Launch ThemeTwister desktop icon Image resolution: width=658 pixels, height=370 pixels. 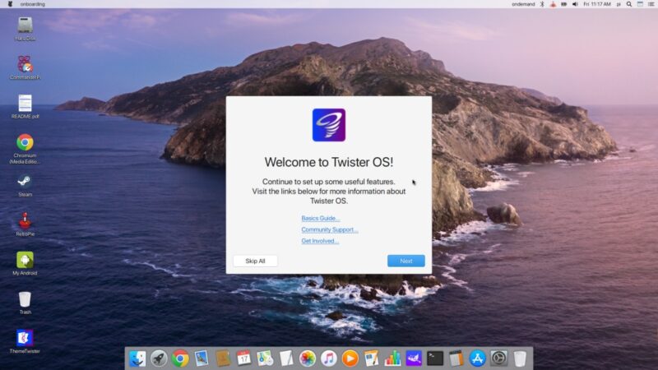25,341
